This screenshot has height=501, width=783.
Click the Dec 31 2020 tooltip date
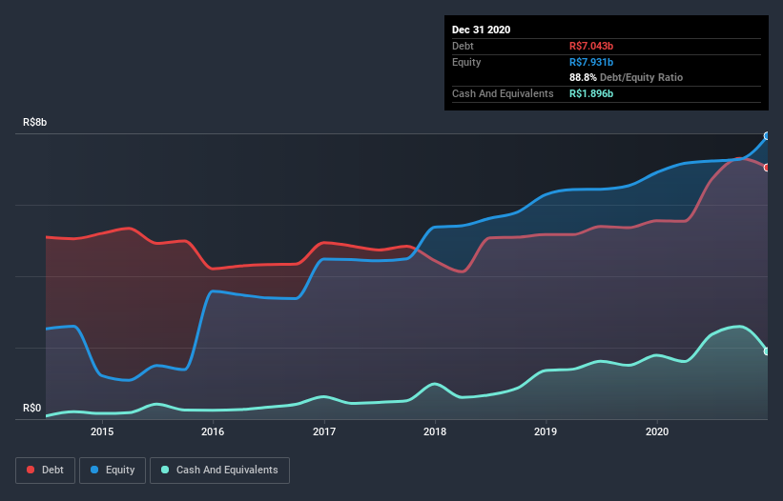pos(481,30)
